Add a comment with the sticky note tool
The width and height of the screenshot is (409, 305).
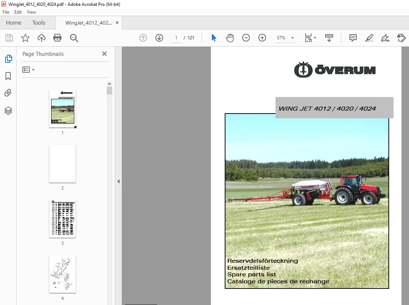353,38
